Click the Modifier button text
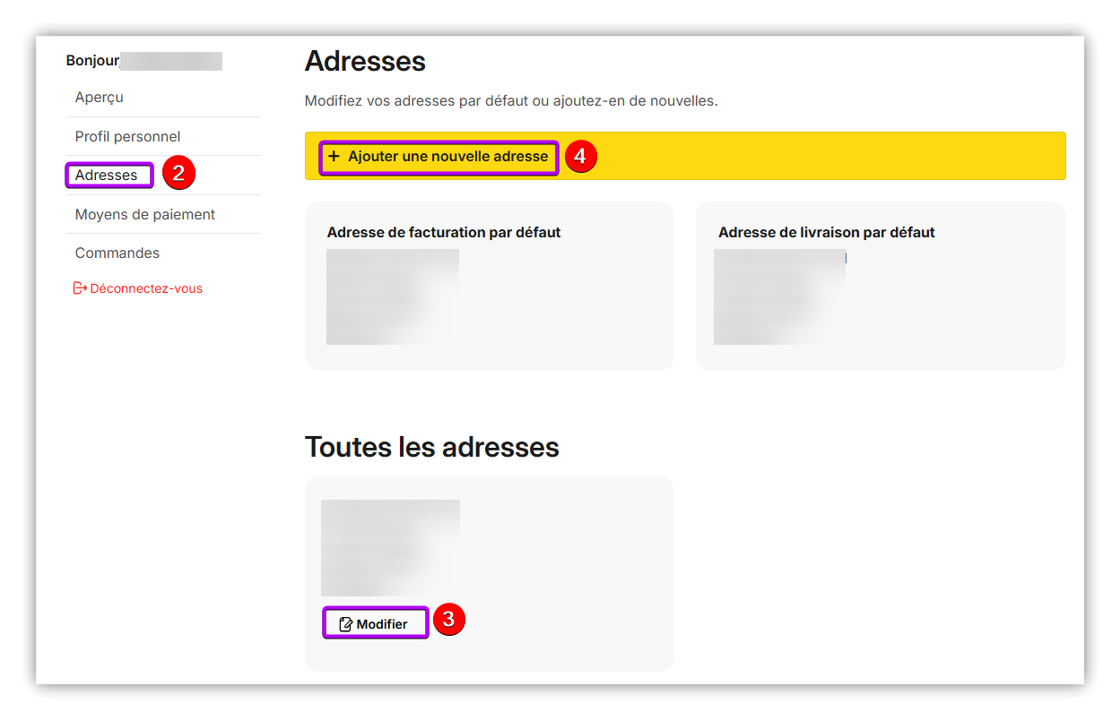This screenshot has height=720, width=1120. point(382,624)
